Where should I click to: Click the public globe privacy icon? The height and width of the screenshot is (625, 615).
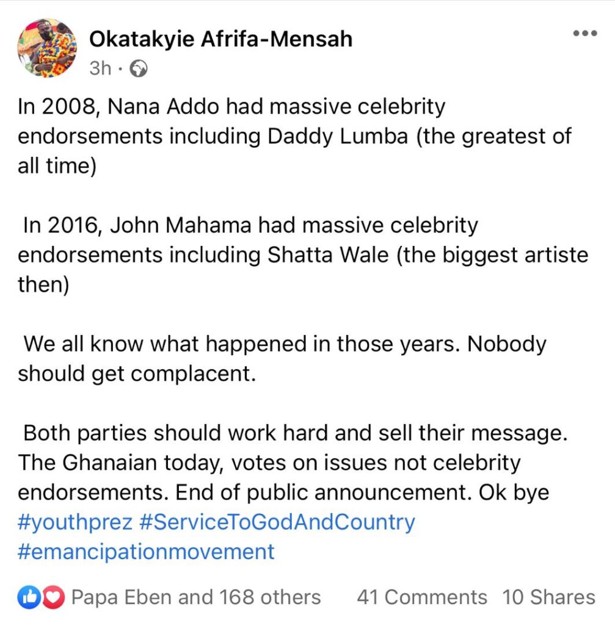(139, 68)
